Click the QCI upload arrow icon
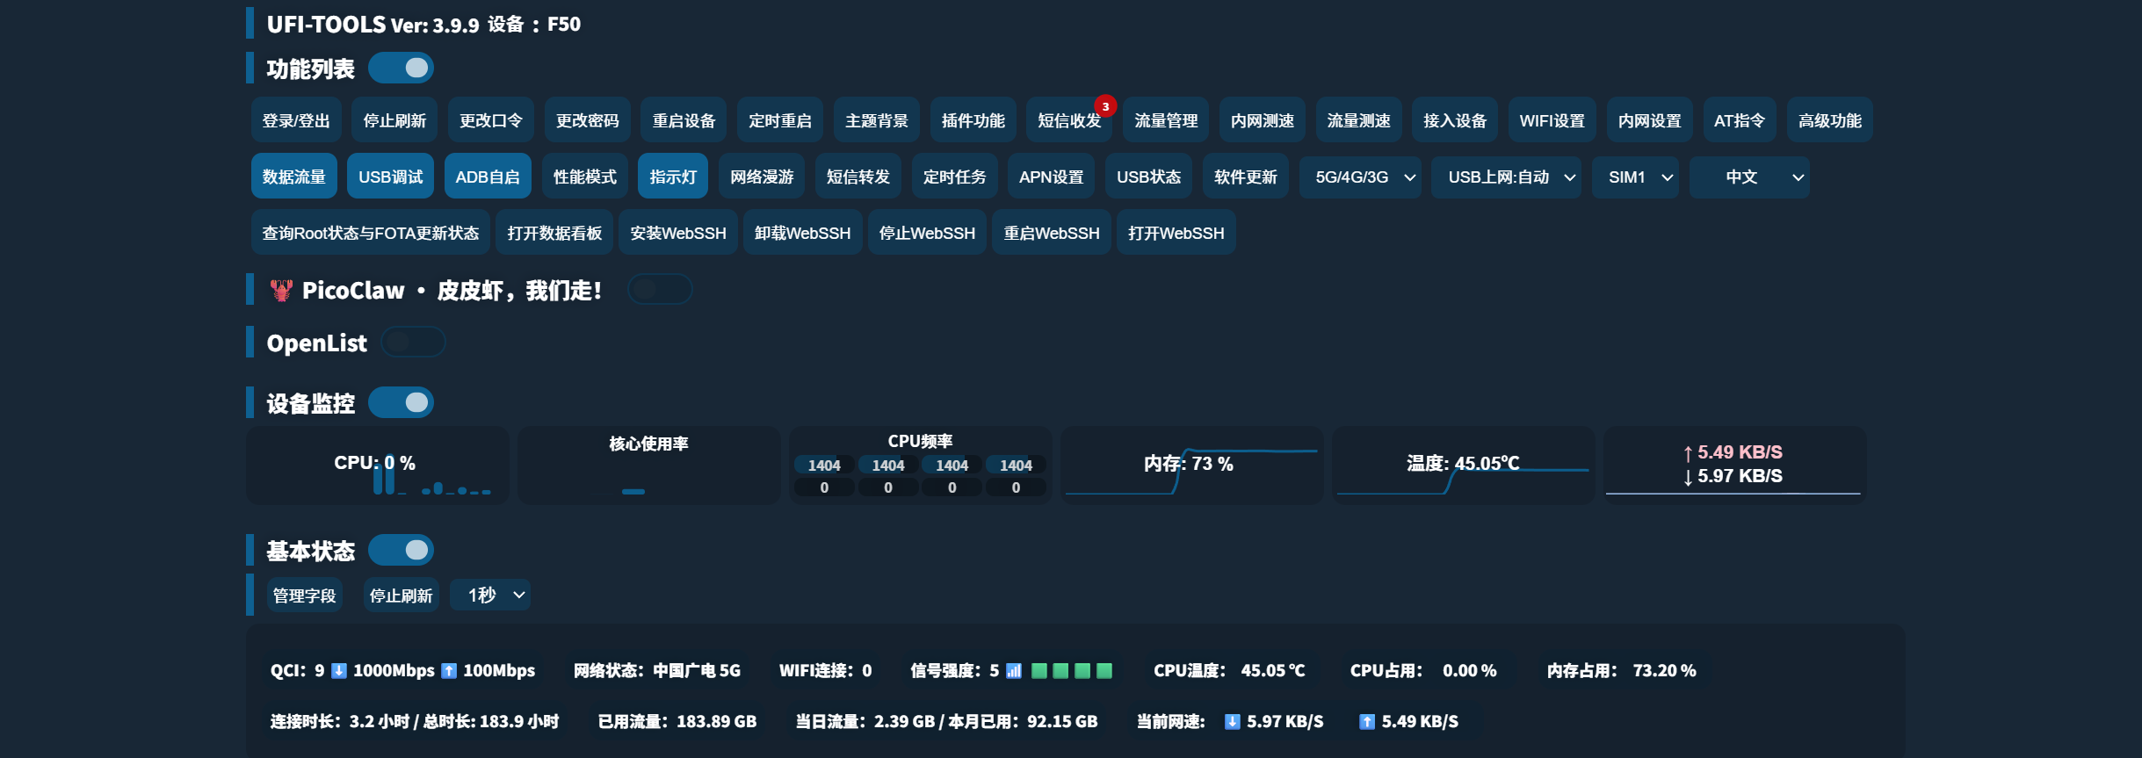 click(449, 671)
